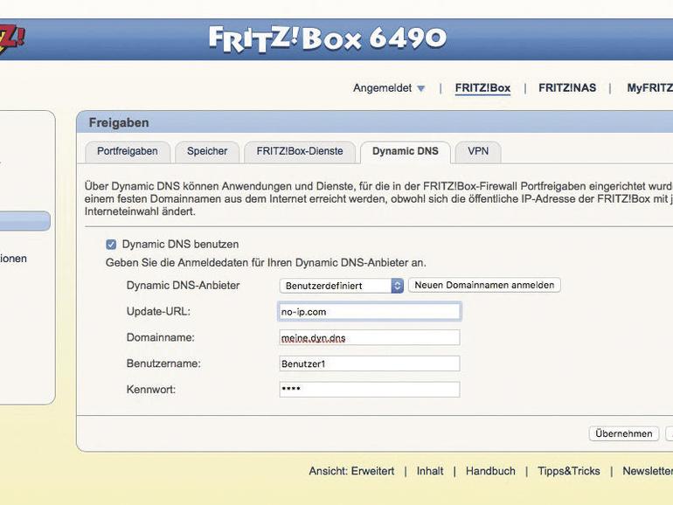Open the Handbuch footer link
Screen dimensions: 673x505
[x=490, y=471]
